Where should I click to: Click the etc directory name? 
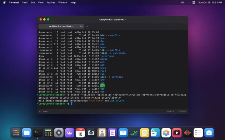point(102,44)
